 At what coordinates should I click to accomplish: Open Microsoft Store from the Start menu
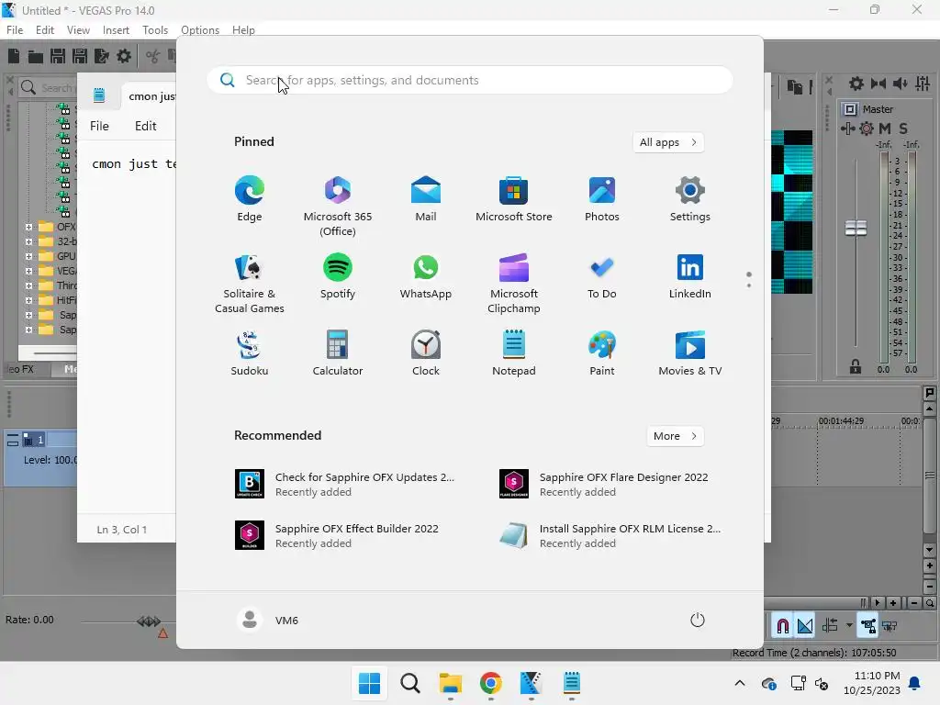pyautogui.click(x=514, y=199)
